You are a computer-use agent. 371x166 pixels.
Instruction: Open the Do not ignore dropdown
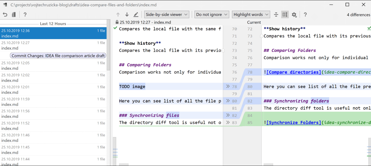click(211, 14)
